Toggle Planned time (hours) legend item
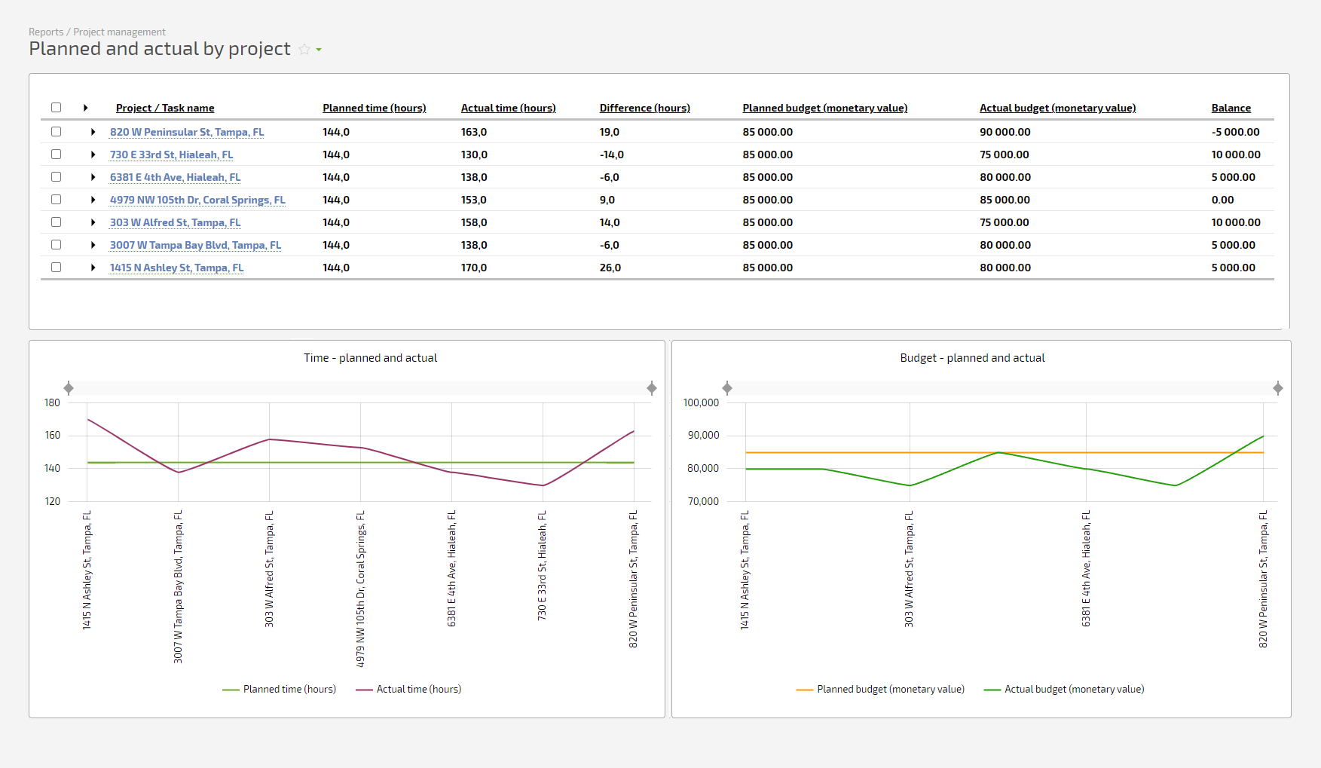The image size is (1321, 768). point(280,689)
